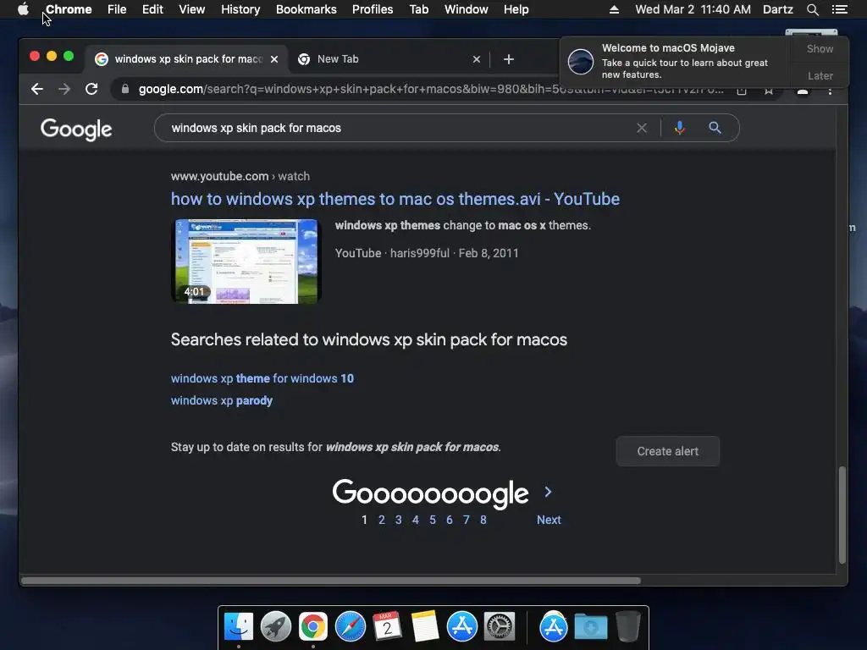Click Show on Mojave welcome notification

(820, 48)
